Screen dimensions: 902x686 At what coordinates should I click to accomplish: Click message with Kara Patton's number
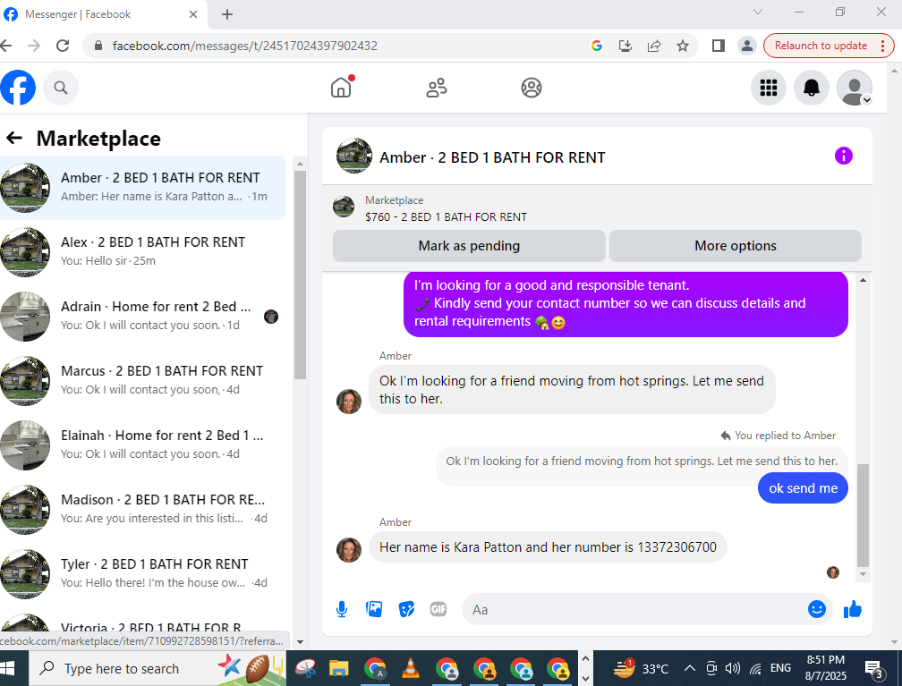coord(548,546)
